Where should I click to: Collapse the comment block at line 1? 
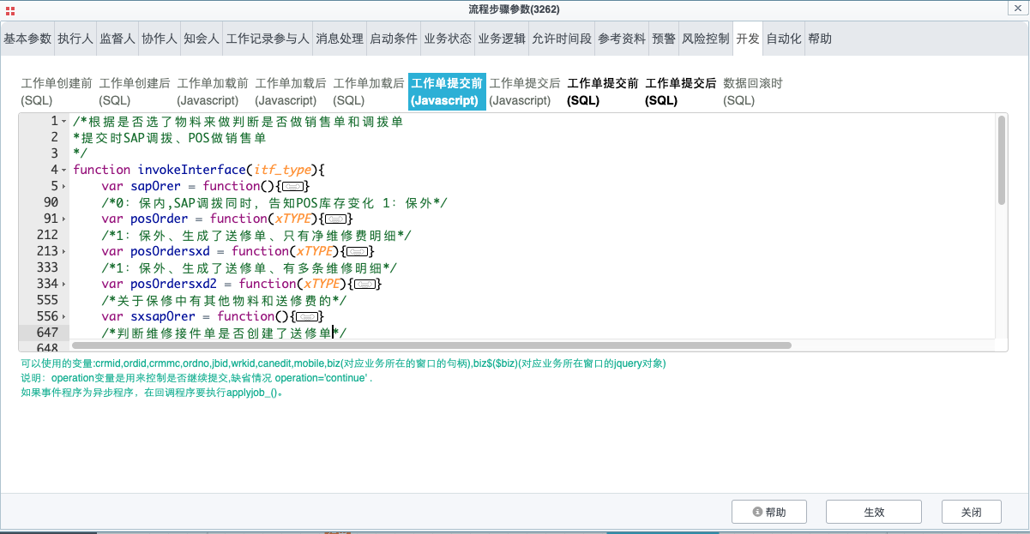click(63, 122)
